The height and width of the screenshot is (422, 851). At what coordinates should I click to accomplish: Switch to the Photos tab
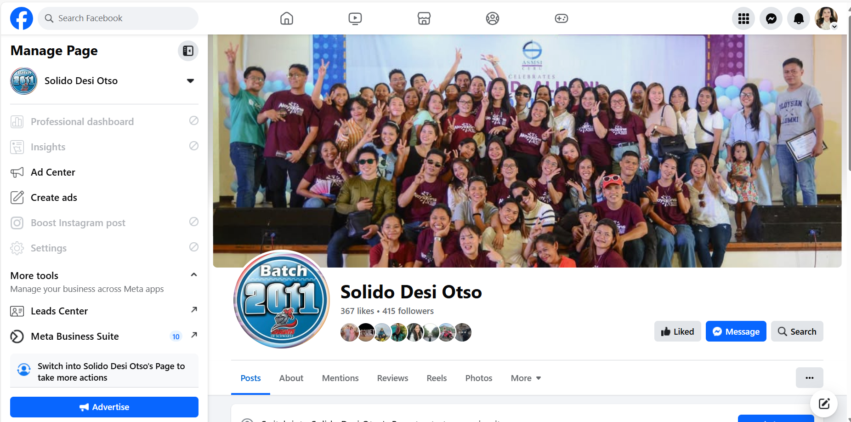click(x=479, y=378)
